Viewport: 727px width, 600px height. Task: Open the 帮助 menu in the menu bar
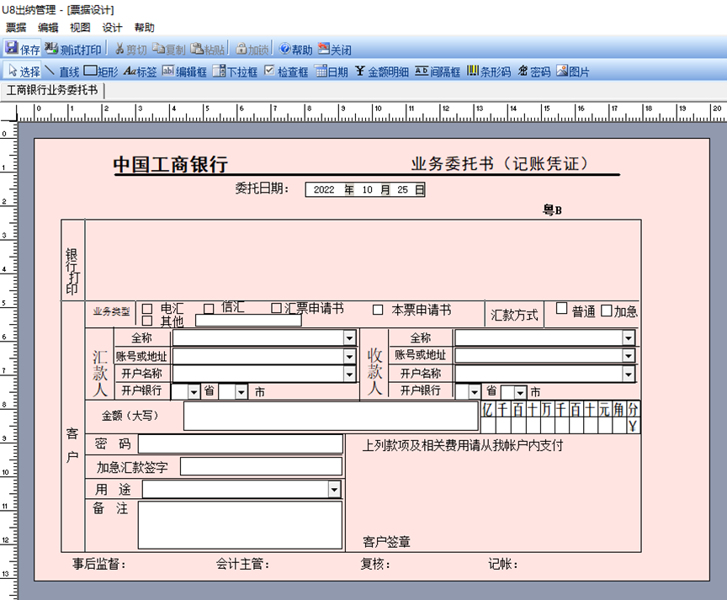[x=144, y=28]
